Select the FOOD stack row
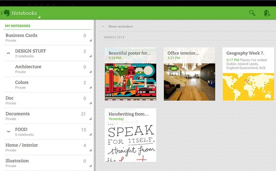276x171 pixels. click(x=48, y=132)
